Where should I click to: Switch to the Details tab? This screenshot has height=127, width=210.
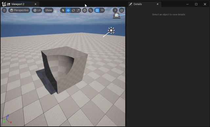click(x=138, y=4)
